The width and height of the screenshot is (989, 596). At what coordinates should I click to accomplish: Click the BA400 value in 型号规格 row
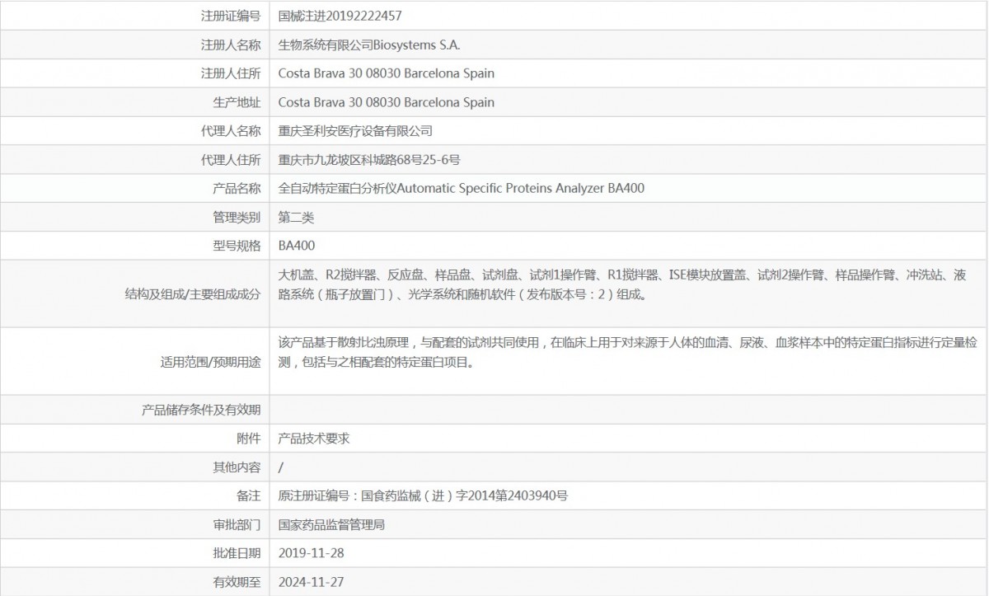tap(297, 246)
